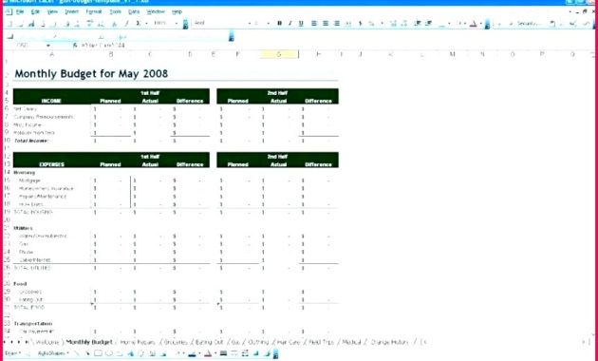Click the EXPENSES header cell

click(x=52, y=164)
